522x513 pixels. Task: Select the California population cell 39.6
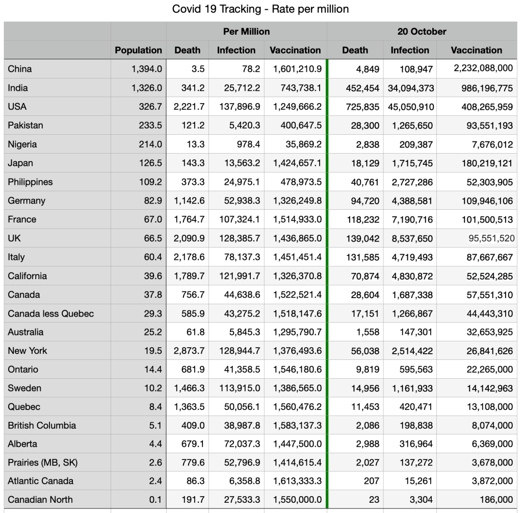pos(152,276)
